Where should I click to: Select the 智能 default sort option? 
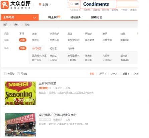[92, 74]
